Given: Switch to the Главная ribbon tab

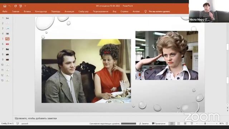Looking at the screenshot, I should [x=16, y=11].
